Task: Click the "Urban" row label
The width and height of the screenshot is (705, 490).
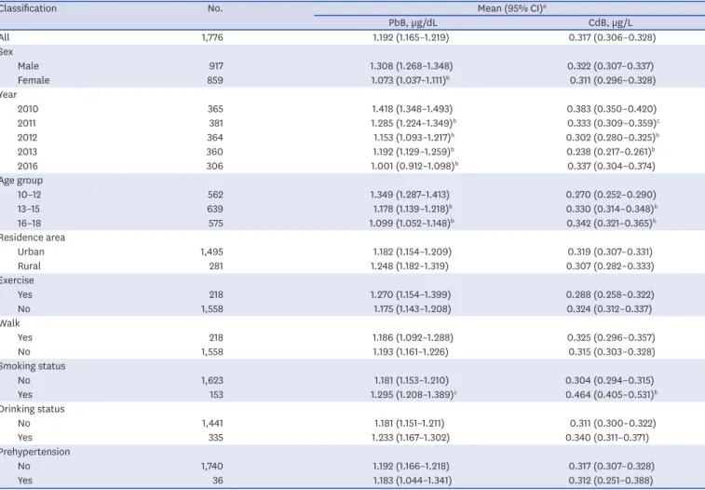Action: coord(31,252)
